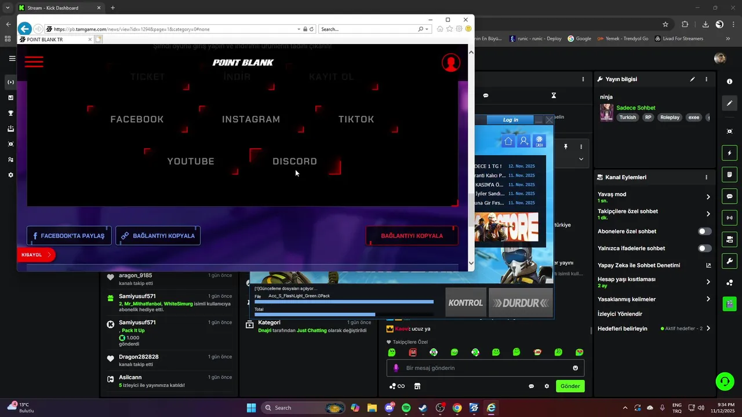Click the red user profile icon
The height and width of the screenshot is (417, 742).
tap(450, 63)
